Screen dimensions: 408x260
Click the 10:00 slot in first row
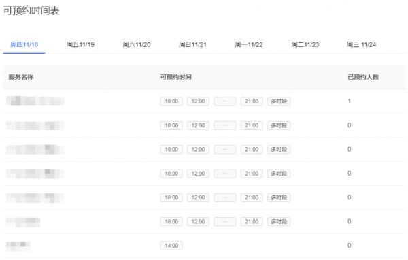171,101
